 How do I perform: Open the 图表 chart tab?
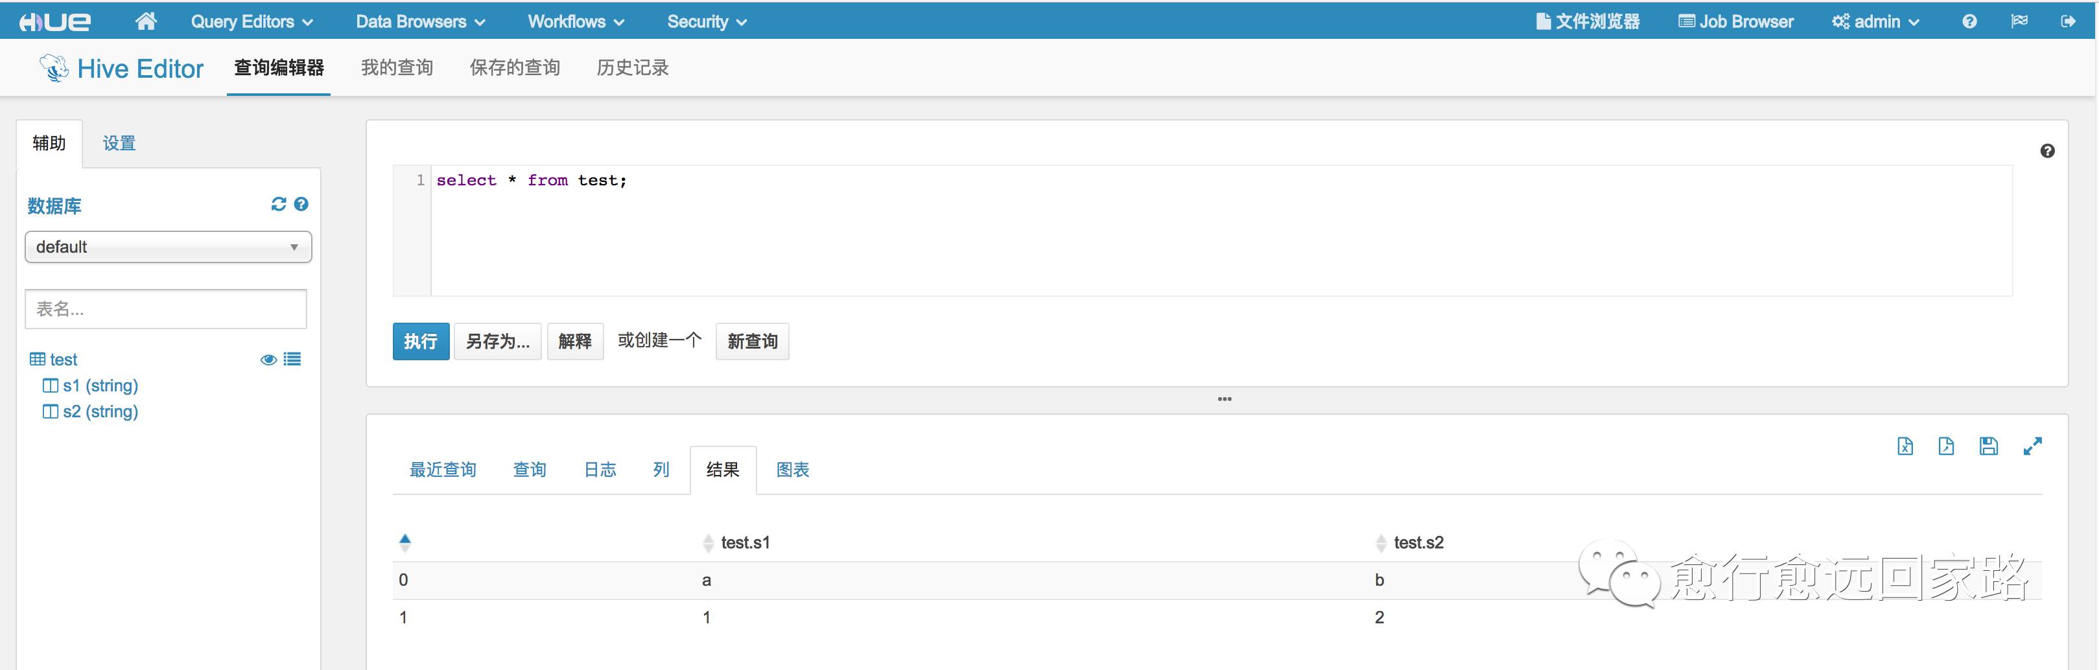tap(792, 470)
